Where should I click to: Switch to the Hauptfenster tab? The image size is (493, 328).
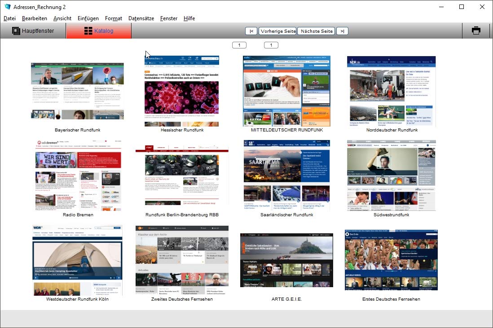(x=33, y=31)
